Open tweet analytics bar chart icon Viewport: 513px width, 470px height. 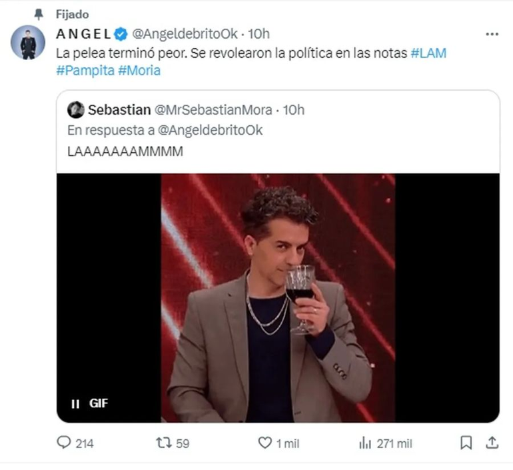pyautogui.click(x=365, y=442)
